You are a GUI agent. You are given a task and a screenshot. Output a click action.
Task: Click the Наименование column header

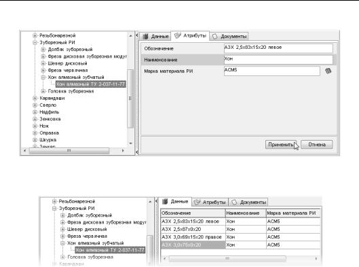click(246, 213)
